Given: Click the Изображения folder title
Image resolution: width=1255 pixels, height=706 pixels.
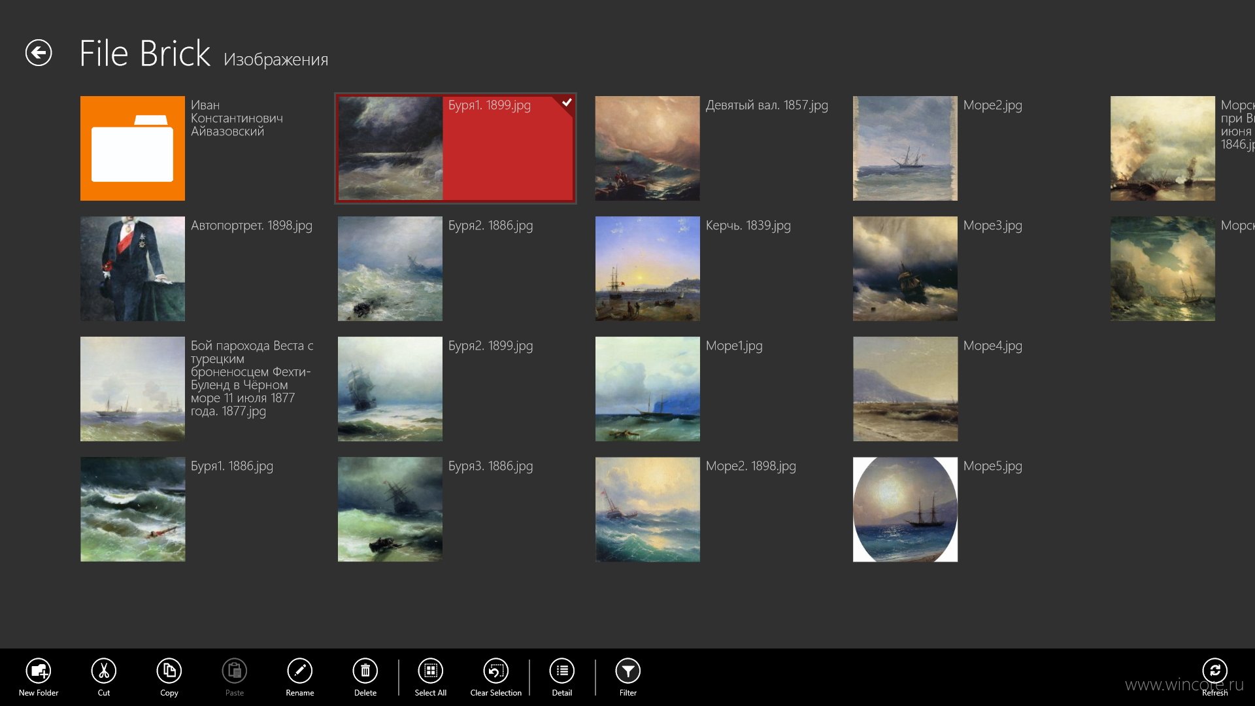Looking at the screenshot, I should click(276, 59).
